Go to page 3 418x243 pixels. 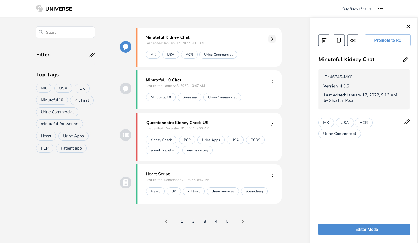tap(205, 221)
